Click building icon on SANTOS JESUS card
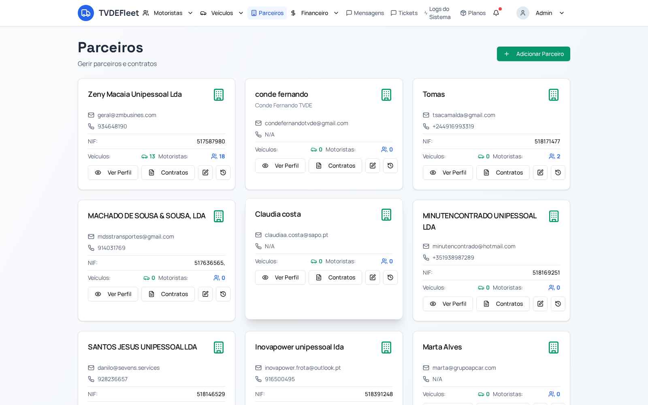648x405 pixels. click(x=219, y=347)
